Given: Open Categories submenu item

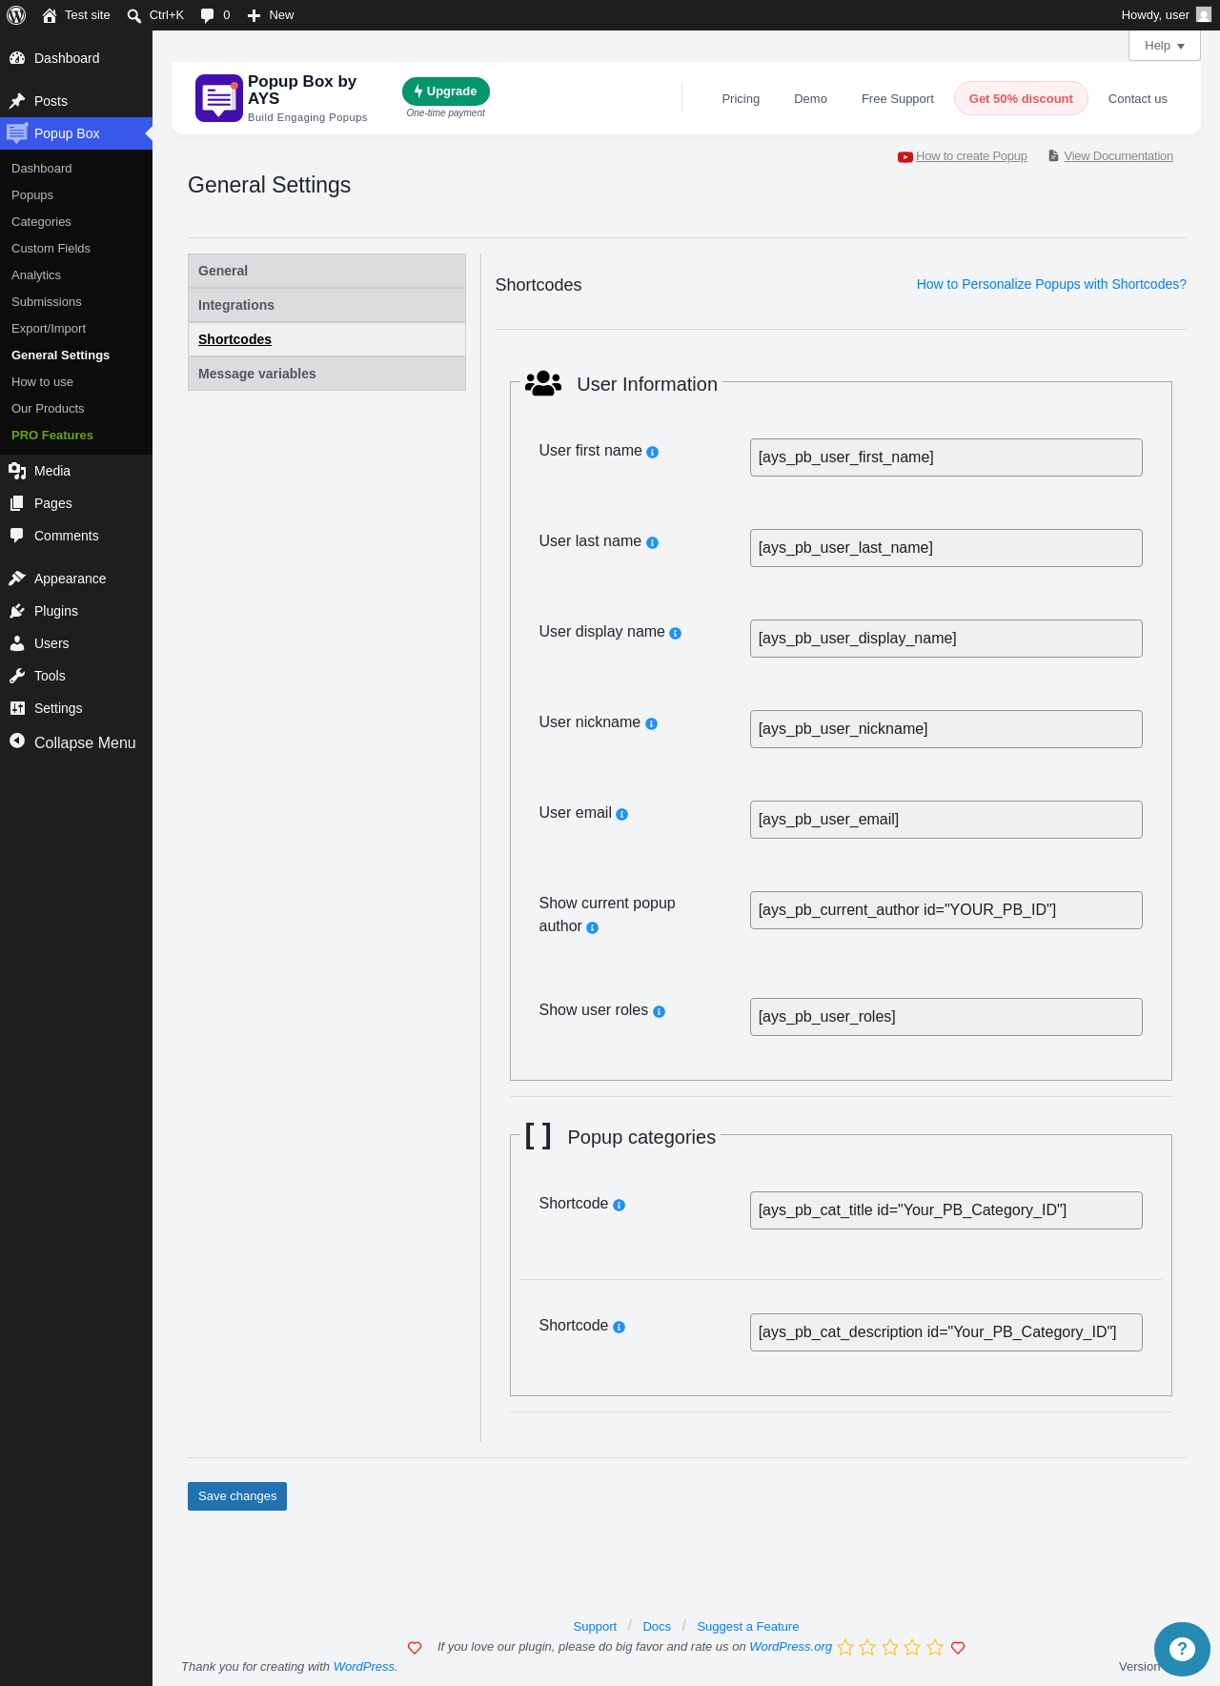Looking at the screenshot, I should pyautogui.click(x=41, y=222).
